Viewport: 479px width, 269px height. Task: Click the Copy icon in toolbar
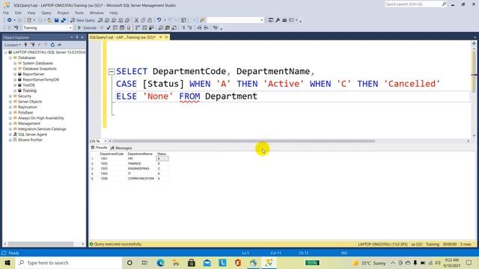(143, 20)
